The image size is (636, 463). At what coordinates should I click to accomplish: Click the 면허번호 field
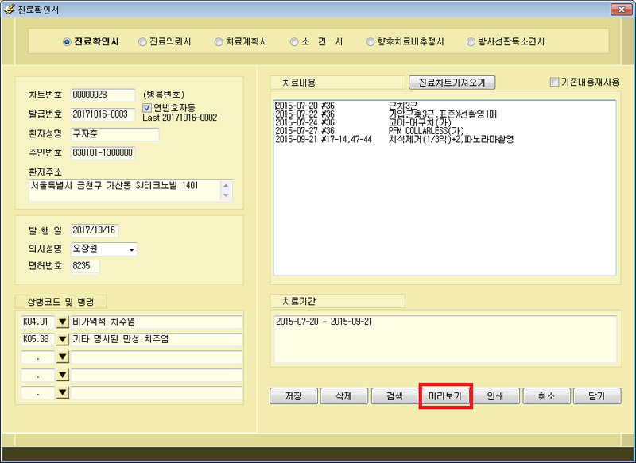(85, 267)
